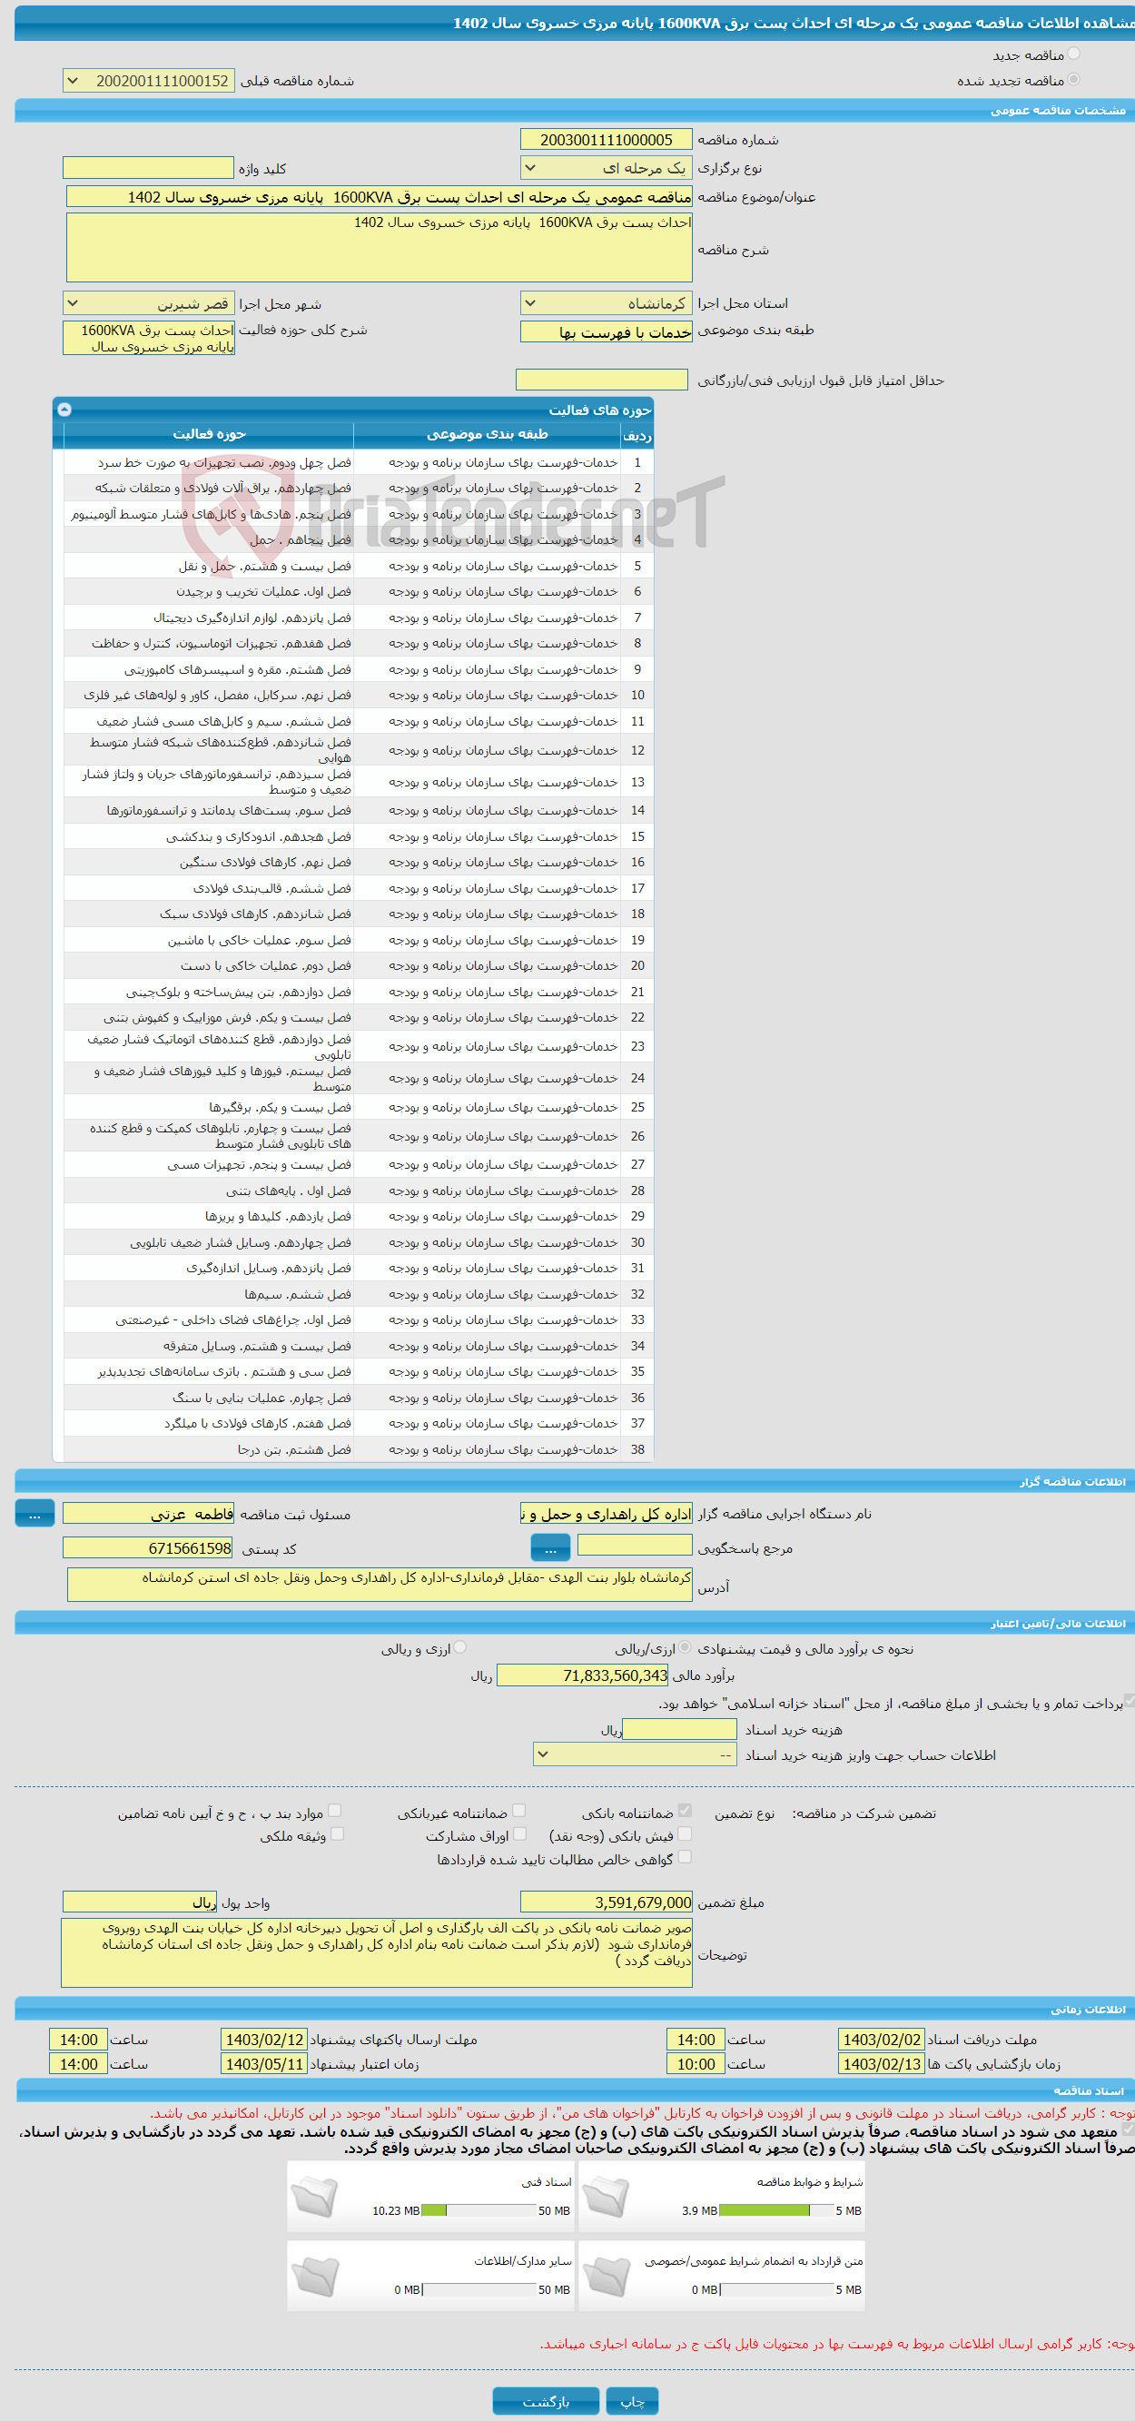Click row 38 'فصل هشتم. بتن درجا'
1135x2421 pixels.
click(294, 1449)
